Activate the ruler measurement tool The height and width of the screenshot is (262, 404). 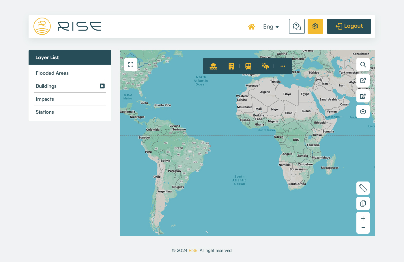coord(363,188)
